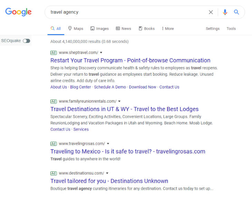This screenshot has width=252, height=198.
Task: Open the Traveling to Mexico result link
Action: (x=128, y=151)
